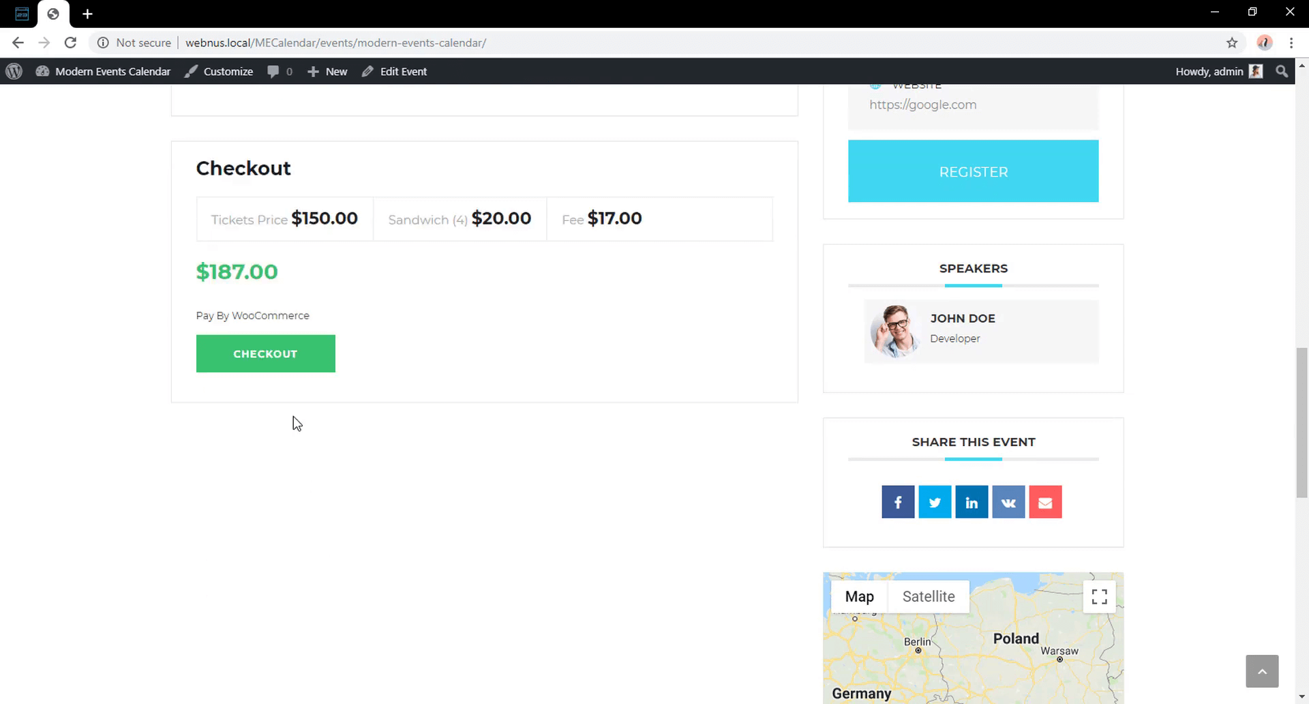Click the SHARE THIS EVENT heading
Viewport: 1309px width, 704px height.
[x=973, y=442]
